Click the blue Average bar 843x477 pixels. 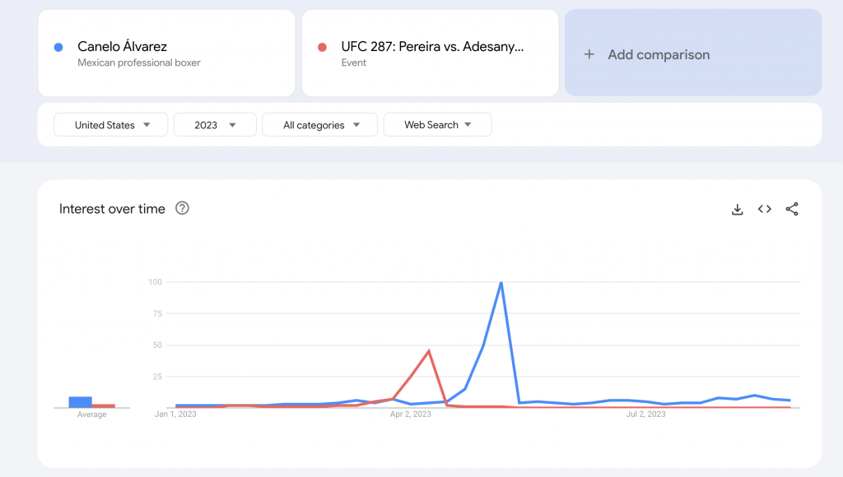click(x=80, y=402)
